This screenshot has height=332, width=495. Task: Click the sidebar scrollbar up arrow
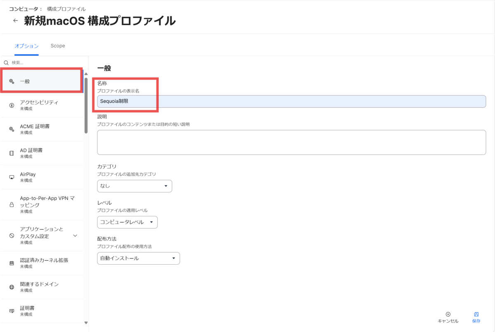click(86, 74)
